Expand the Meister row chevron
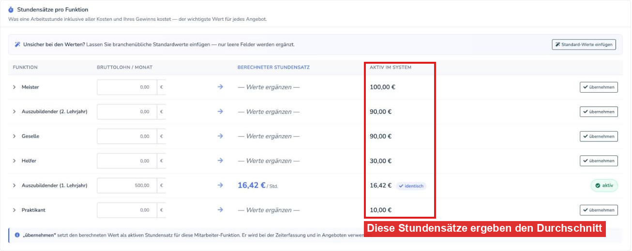The width and height of the screenshot is (632, 251). click(x=14, y=87)
